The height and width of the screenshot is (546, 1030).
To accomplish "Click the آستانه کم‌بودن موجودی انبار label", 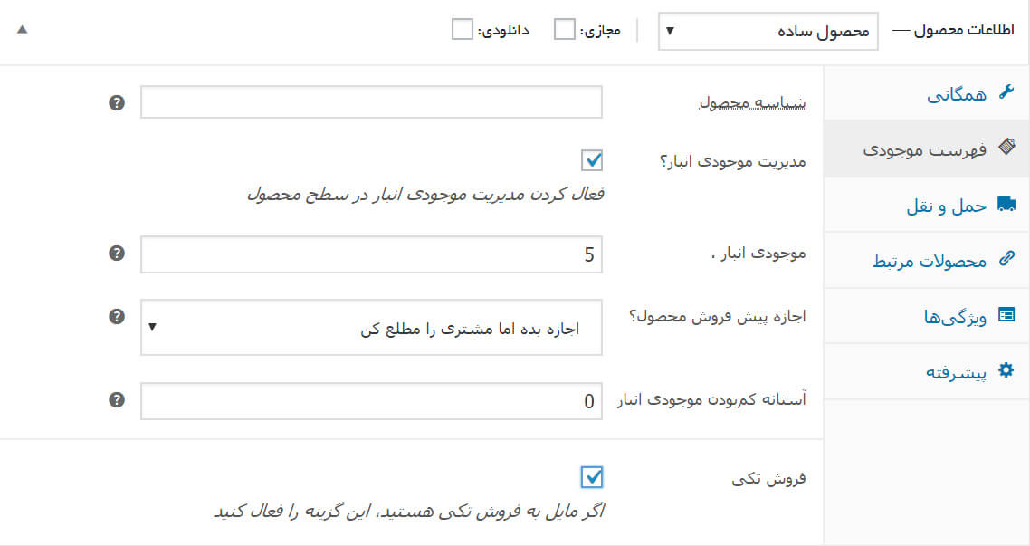I will tap(711, 399).
